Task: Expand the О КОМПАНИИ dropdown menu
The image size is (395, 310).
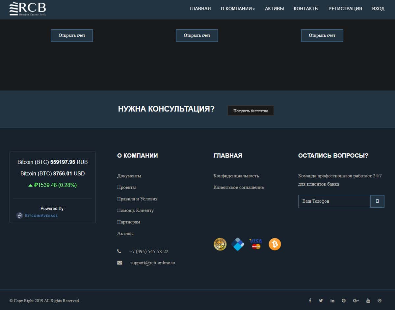Action: (238, 9)
